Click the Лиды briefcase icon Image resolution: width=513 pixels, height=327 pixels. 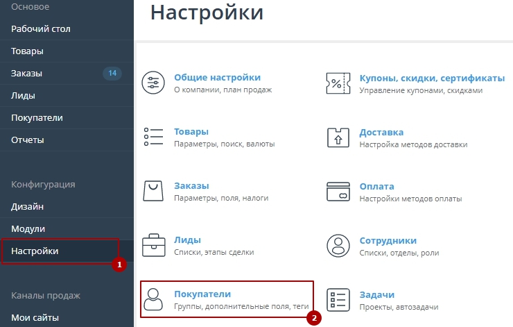coord(153,245)
